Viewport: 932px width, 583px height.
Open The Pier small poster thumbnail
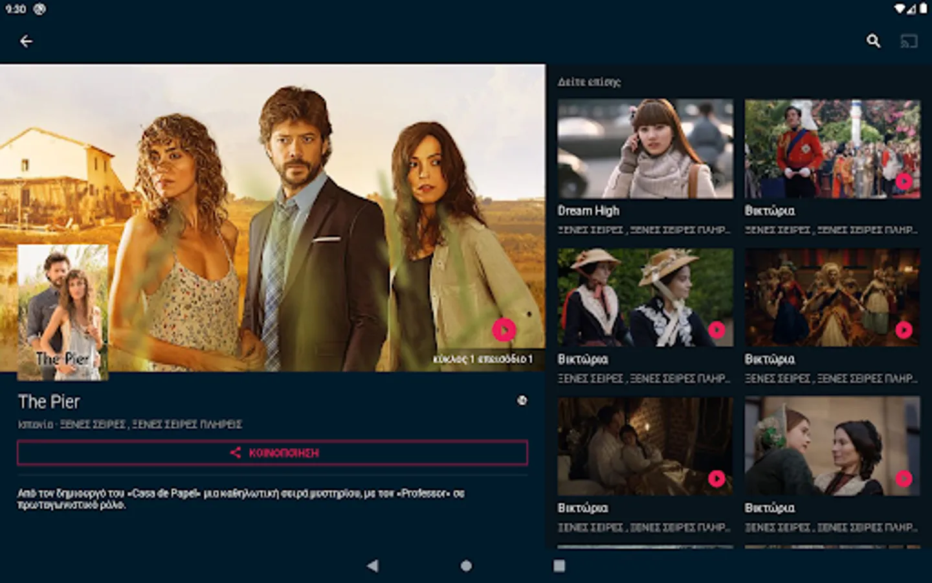pos(63,312)
